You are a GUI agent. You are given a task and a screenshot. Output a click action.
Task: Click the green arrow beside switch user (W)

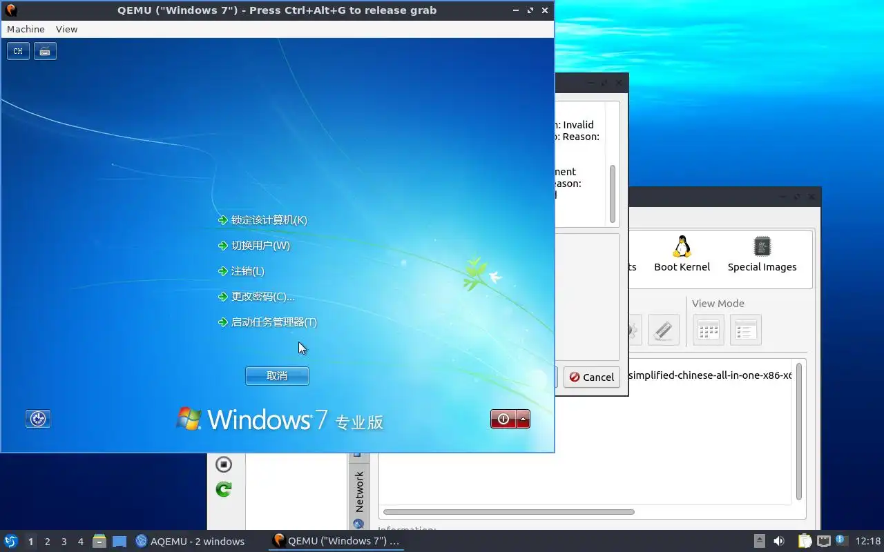tap(222, 246)
